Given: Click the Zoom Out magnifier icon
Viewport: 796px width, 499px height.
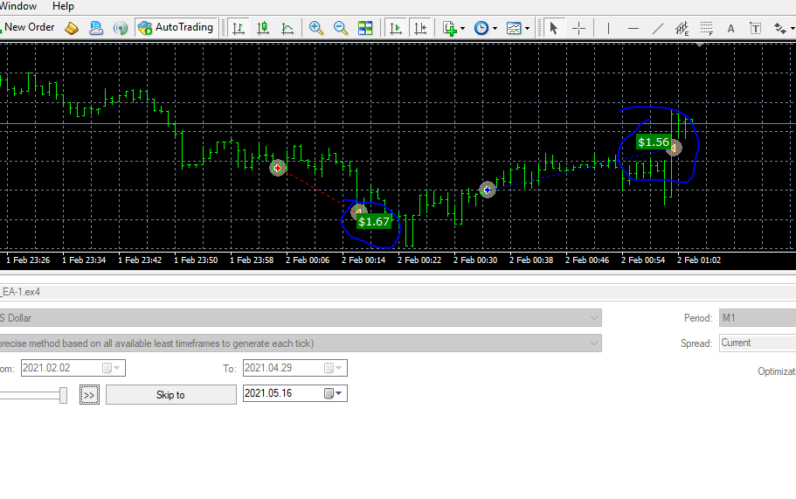Looking at the screenshot, I should 340,28.
